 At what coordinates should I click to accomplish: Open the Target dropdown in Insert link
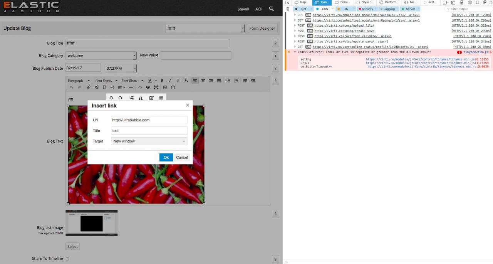tap(149, 141)
